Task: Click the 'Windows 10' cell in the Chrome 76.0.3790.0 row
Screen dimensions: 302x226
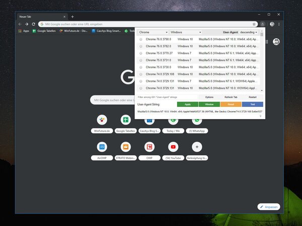Action: pyautogui.click(x=185, y=39)
